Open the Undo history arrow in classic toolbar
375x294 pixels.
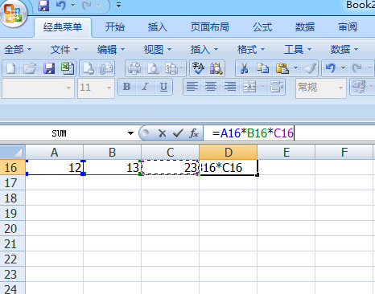[343, 68]
